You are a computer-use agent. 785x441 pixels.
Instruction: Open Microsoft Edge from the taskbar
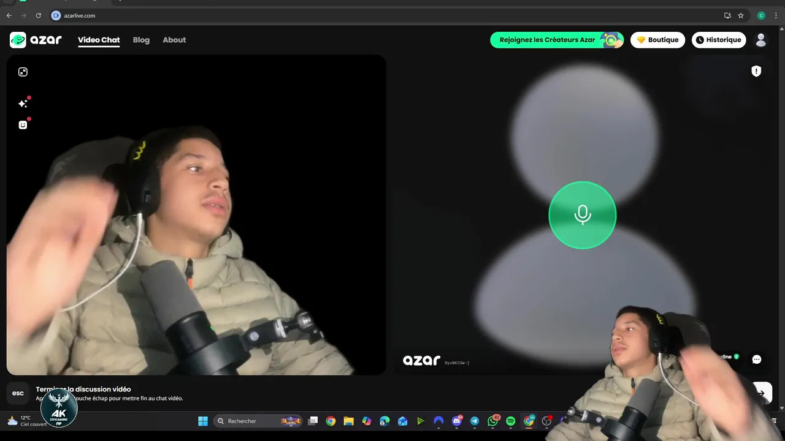(385, 421)
